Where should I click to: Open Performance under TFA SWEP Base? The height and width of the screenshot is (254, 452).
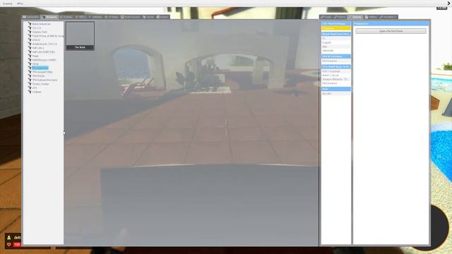(336, 83)
